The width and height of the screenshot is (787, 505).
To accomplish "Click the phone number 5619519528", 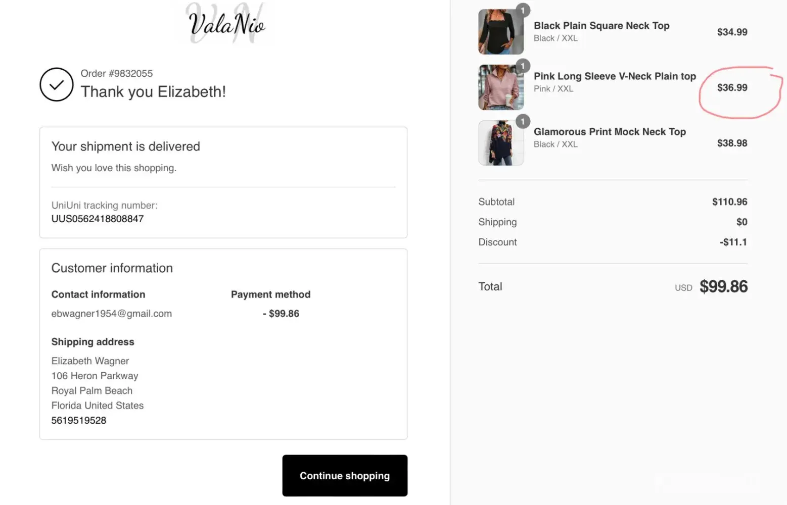I will (x=79, y=420).
